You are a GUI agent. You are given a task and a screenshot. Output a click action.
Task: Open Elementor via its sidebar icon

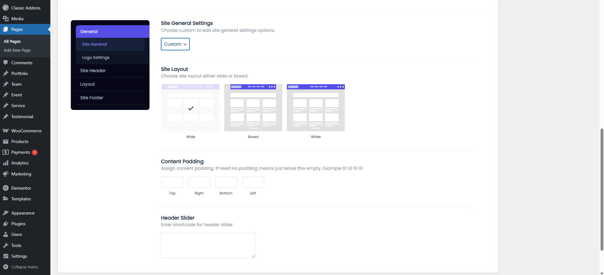[x=6, y=188]
